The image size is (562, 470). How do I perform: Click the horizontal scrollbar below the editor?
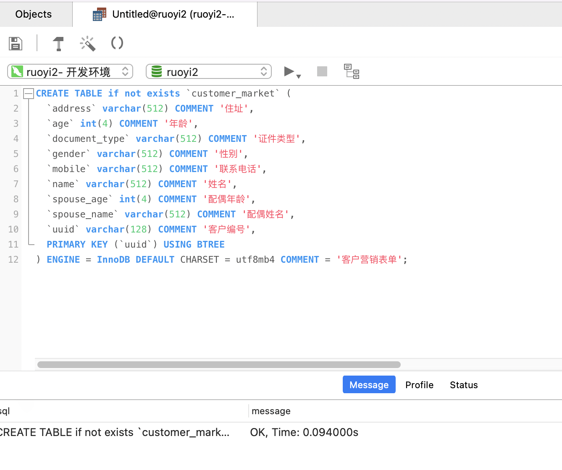pos(218,364)
